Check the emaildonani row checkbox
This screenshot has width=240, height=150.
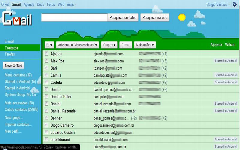click(46, 139)
